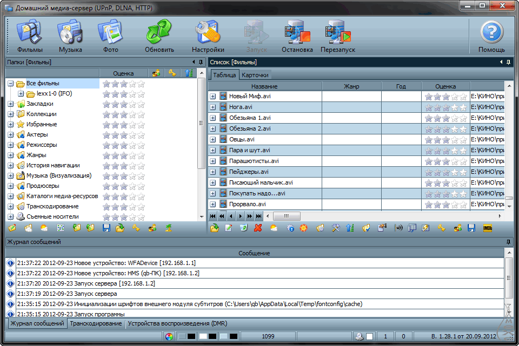Select the Жанры folder in the tree
This screenshot has width=519, height=346.
click(36, 155)
